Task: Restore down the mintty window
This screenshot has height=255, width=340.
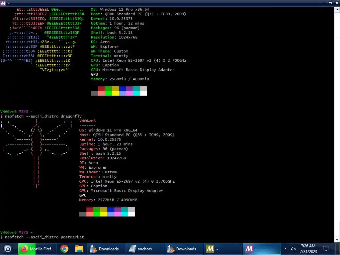Action: click(x=330, y=3)
